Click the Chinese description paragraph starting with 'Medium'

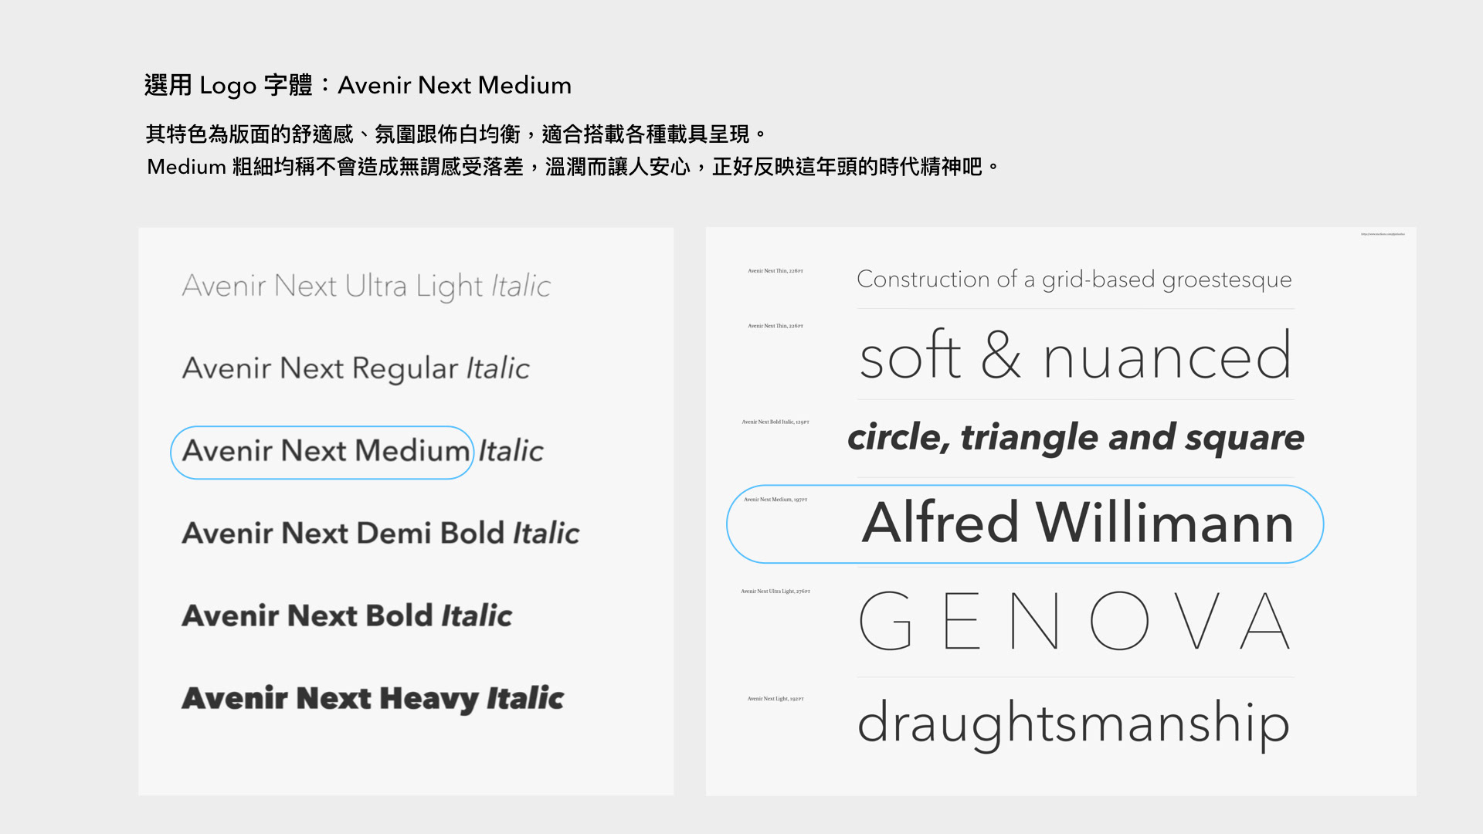tap(574, 167)
